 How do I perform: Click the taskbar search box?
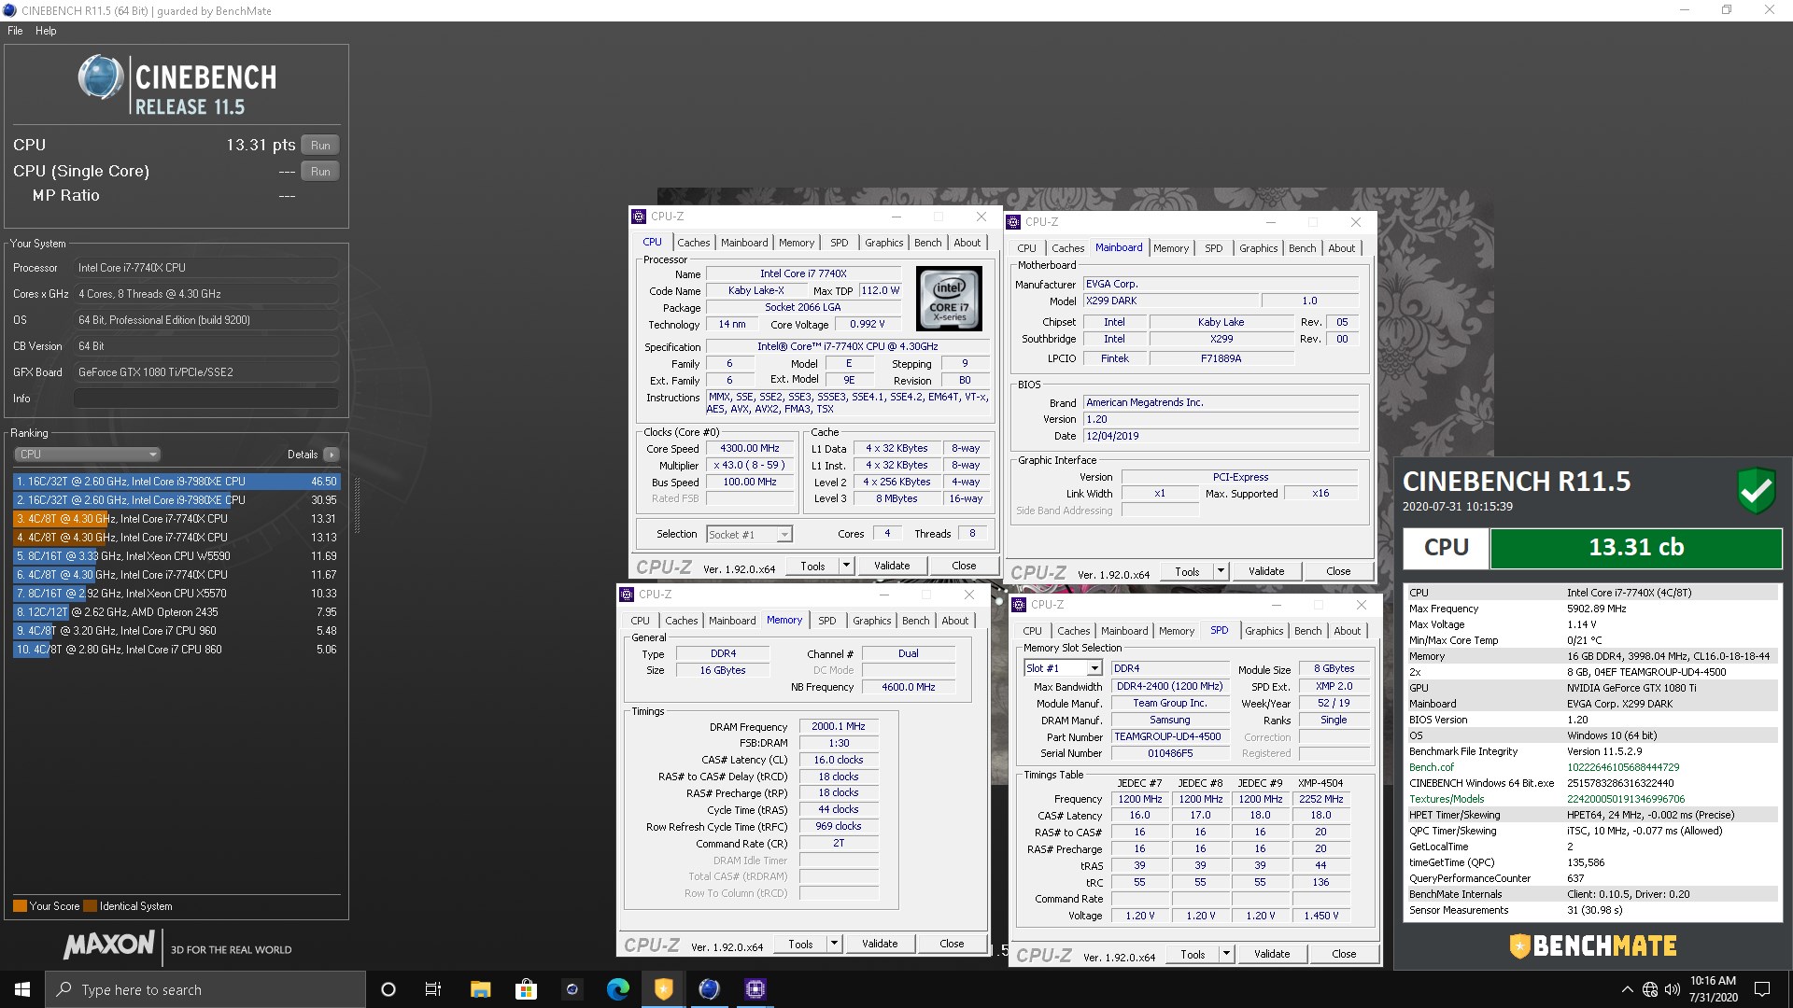coord(205,989)
